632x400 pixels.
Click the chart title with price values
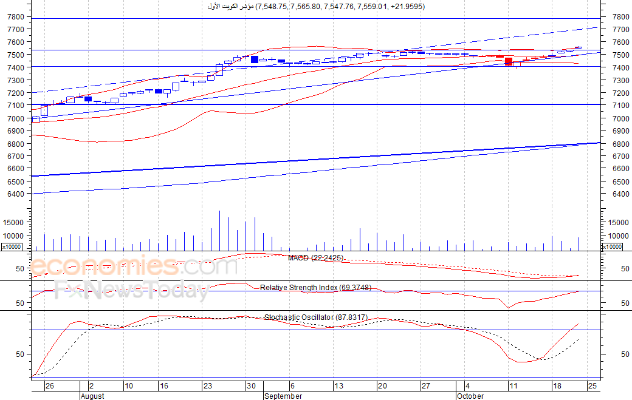pos(316,7)
